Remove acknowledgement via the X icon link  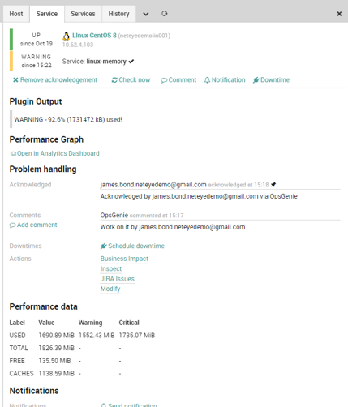click(55, 80)
